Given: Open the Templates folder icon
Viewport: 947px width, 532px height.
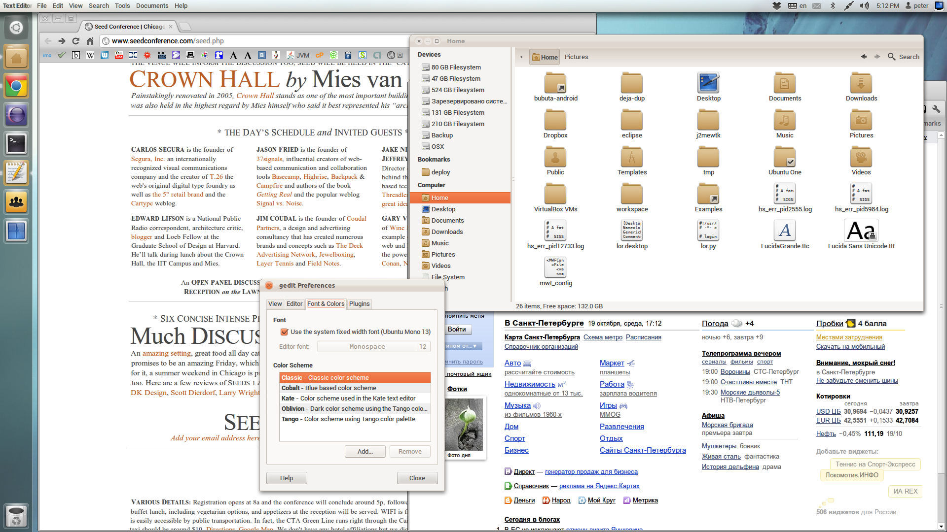Looking at the screenshot, I should coord(632,157).
